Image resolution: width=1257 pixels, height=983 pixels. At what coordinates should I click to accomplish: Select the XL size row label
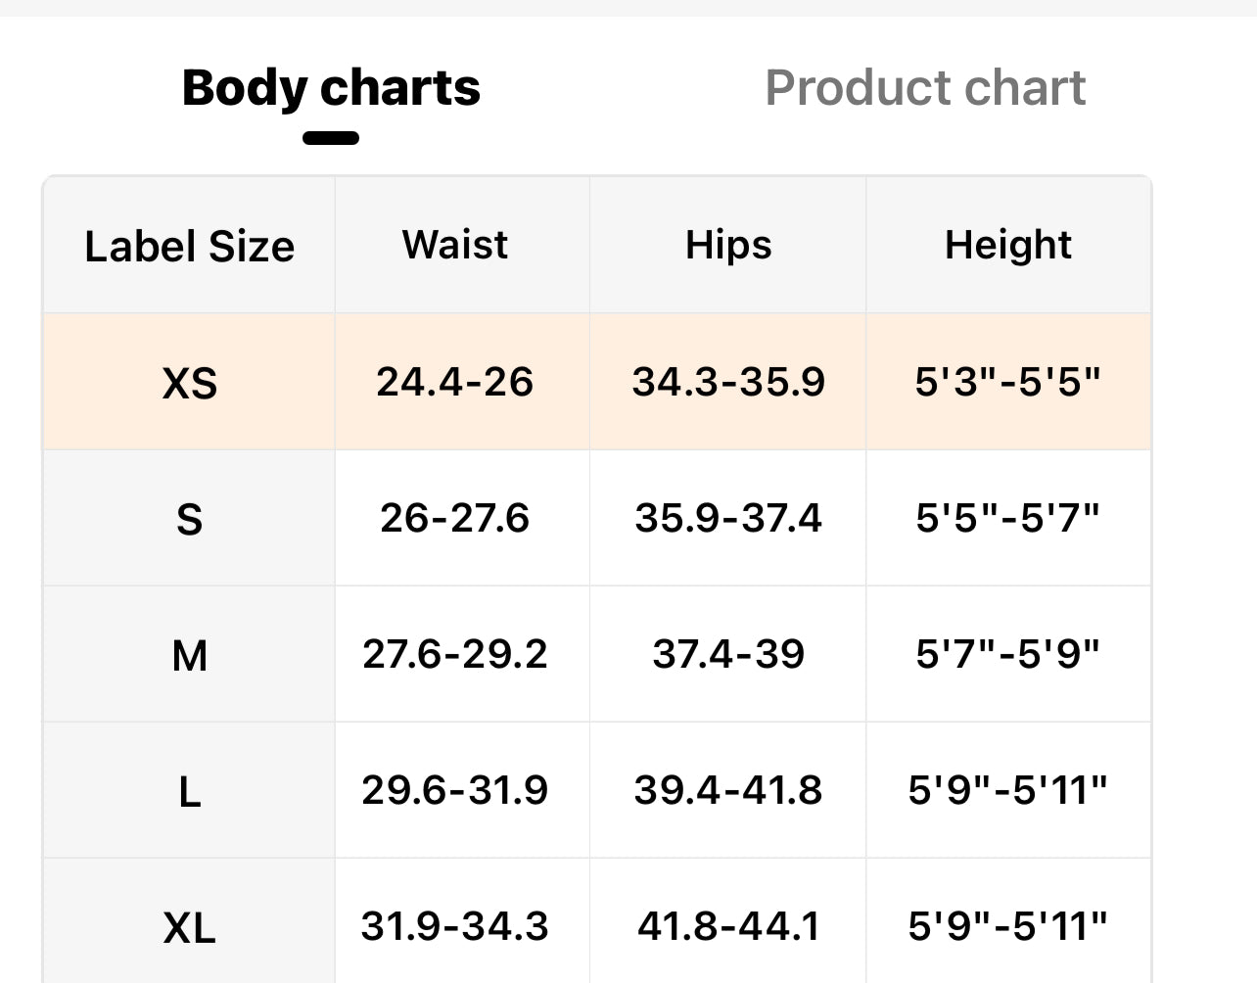[189, 926]
